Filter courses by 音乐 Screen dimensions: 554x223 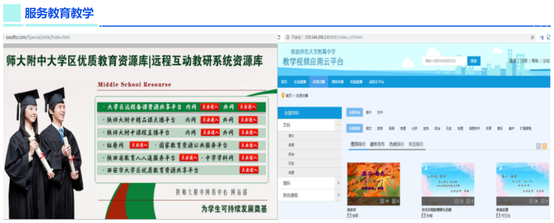(500, 129)
